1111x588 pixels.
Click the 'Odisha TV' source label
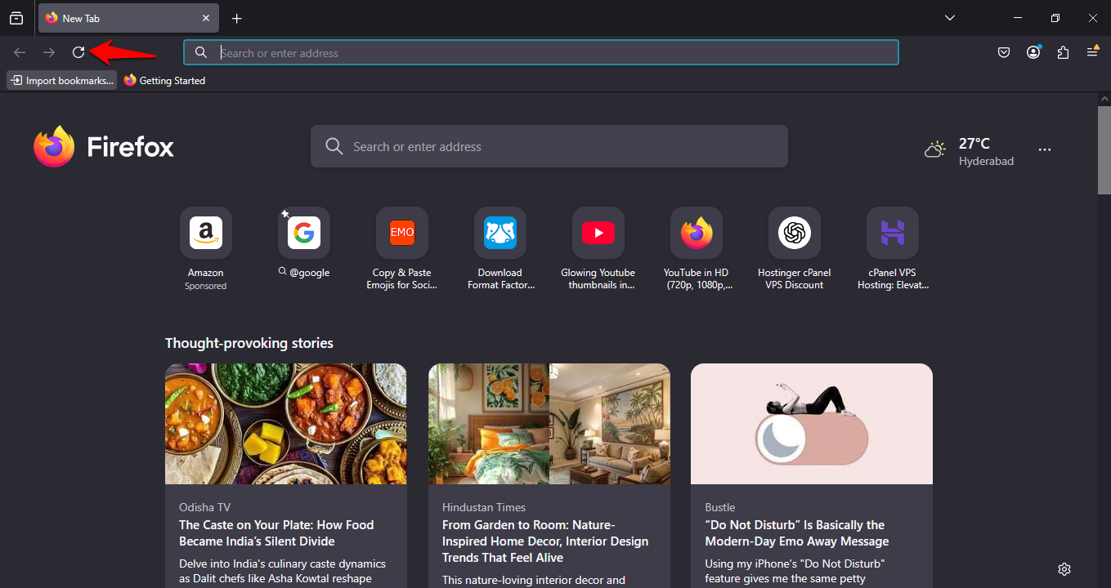pos(204,507)
